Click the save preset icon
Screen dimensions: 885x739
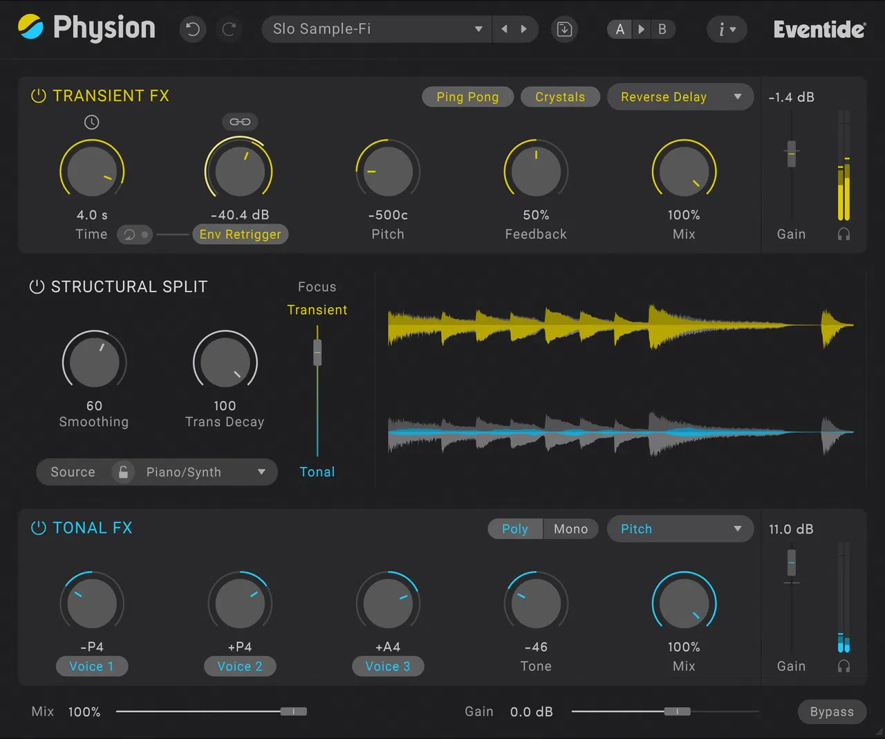tap(564, 29)
